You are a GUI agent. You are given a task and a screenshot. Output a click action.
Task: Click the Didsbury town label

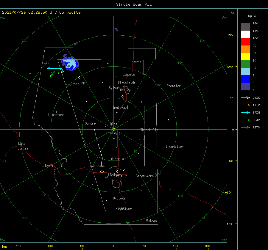(112, 133)
